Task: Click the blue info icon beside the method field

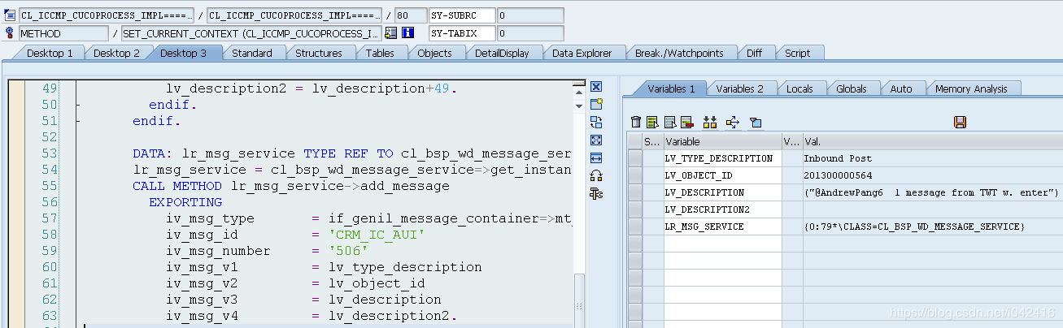Action: (408, 33)
